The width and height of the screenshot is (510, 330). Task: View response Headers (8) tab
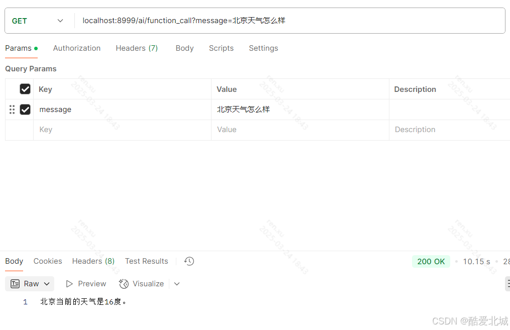point(93,261)
